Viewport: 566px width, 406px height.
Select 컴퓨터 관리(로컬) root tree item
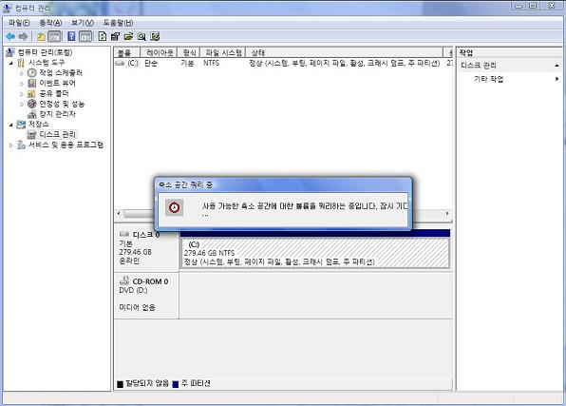[x=46, y=52]
